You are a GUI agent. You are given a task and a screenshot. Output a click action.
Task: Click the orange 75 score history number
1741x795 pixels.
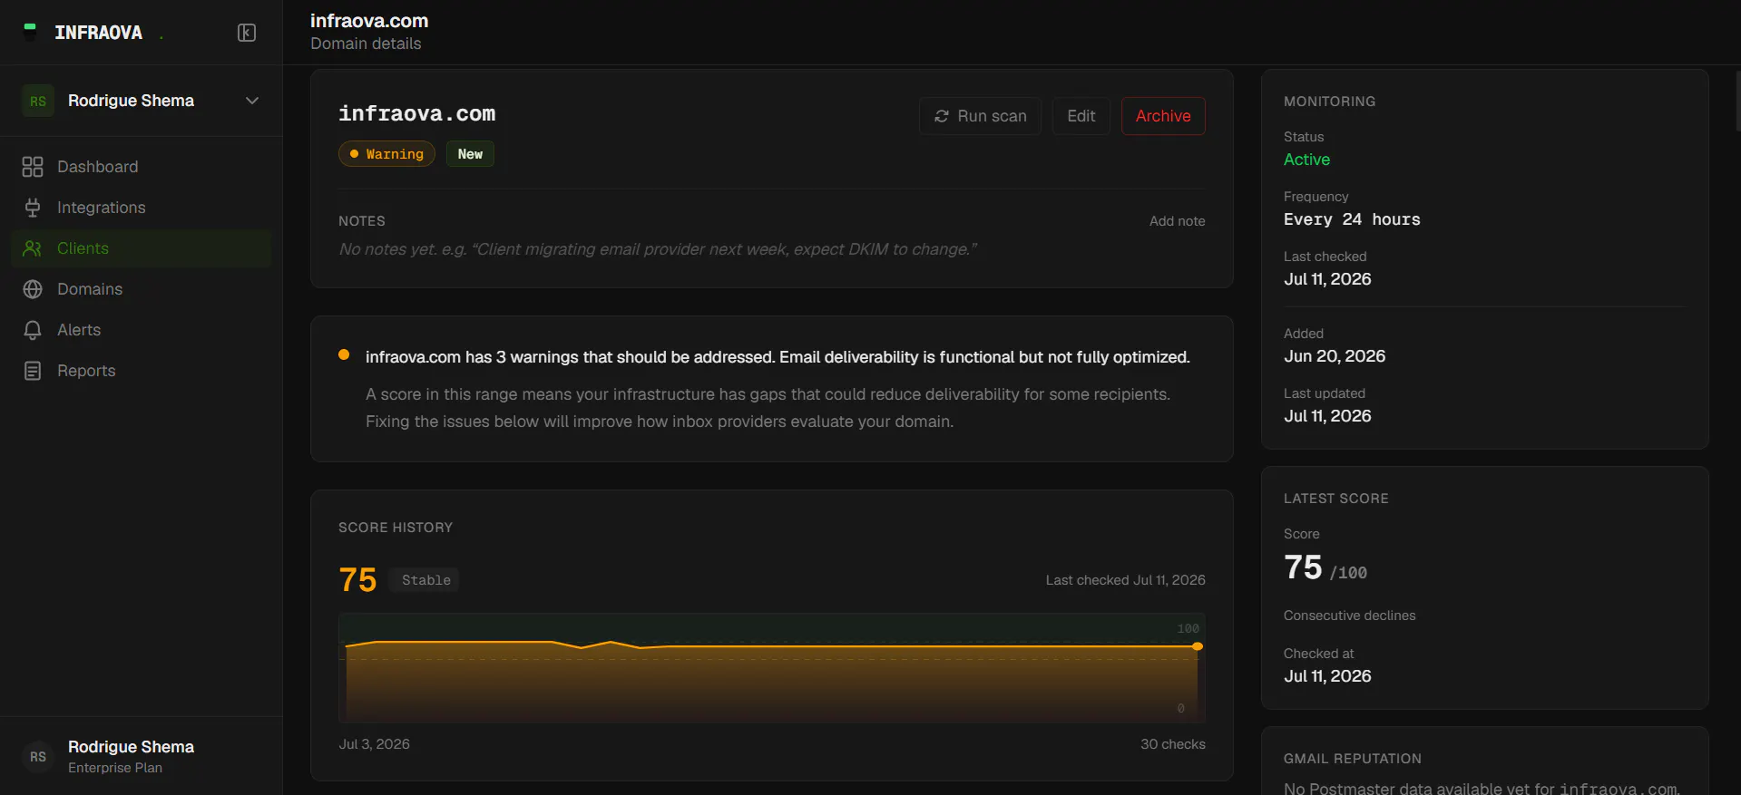click(x=357, y=580)
